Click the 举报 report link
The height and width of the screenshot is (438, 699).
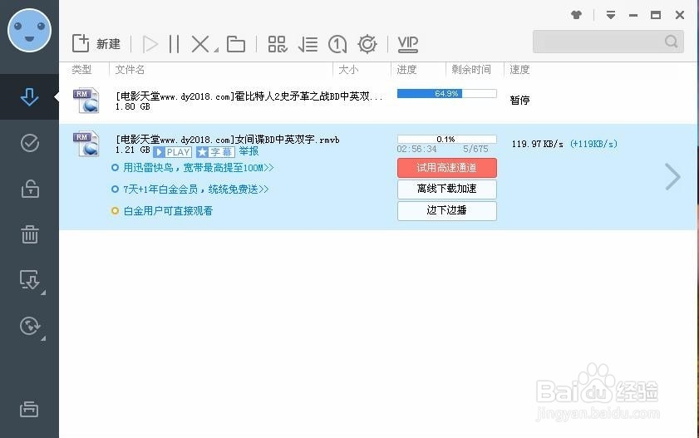coord(249,151)
